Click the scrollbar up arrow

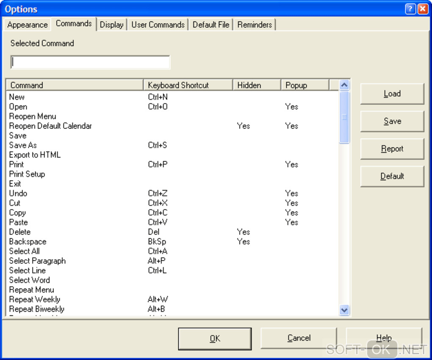coord(344,85)
